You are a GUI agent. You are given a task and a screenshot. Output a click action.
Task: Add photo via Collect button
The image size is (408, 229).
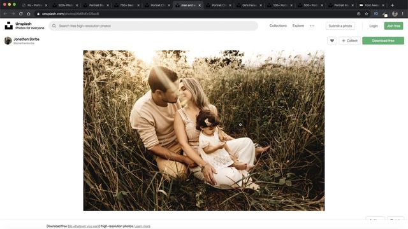click(x=349, y=41)
